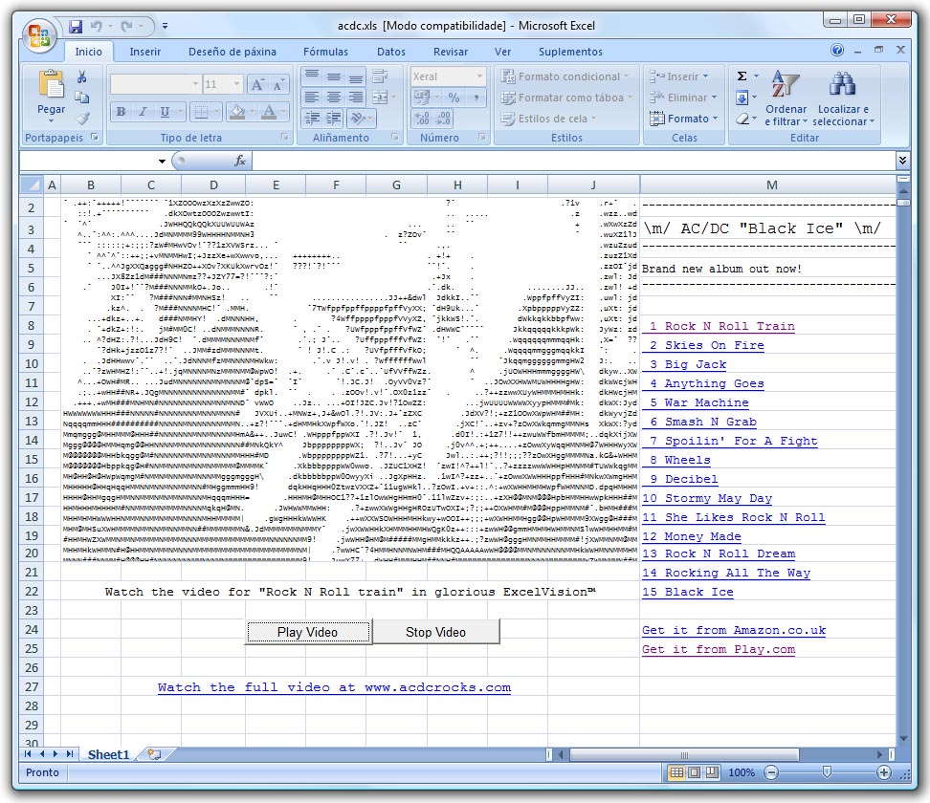Open the www.acdcrocks.com full video link
This screenshot has height=803, width=930.
[334, 687]
